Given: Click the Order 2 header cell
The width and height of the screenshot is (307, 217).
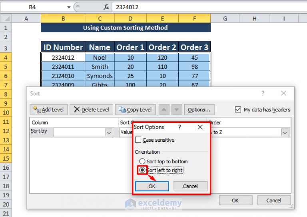Looking at the screenshot, I should tap(163, 47).
